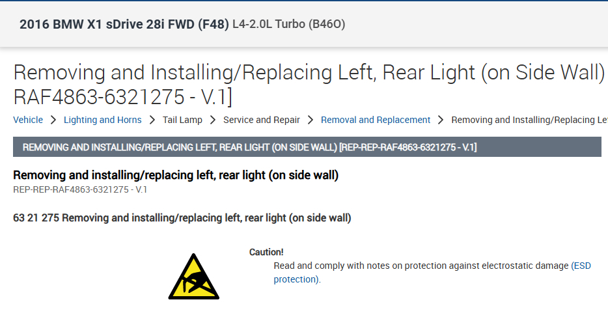This screenshot has height=317, width=608.
Task: Open the Vehicle breadcrumb link
Action: (x=28, y=120)
